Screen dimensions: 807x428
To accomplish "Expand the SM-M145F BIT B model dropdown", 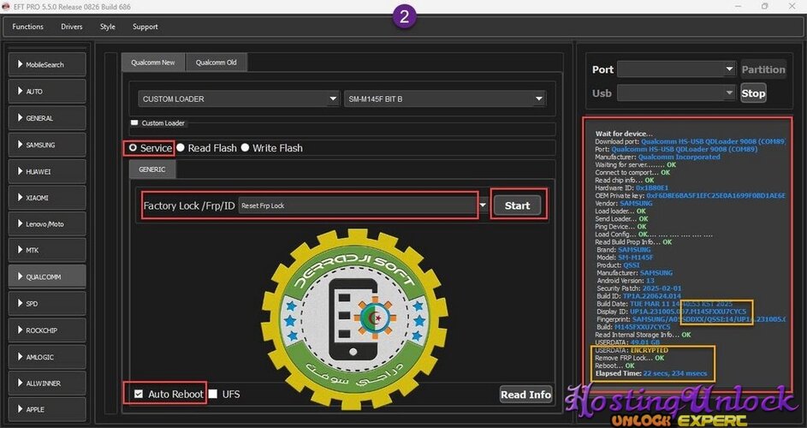I will [x=445, y=99].
